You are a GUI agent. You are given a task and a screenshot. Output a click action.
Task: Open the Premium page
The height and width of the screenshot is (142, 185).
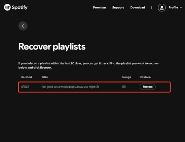pos(99,7)
